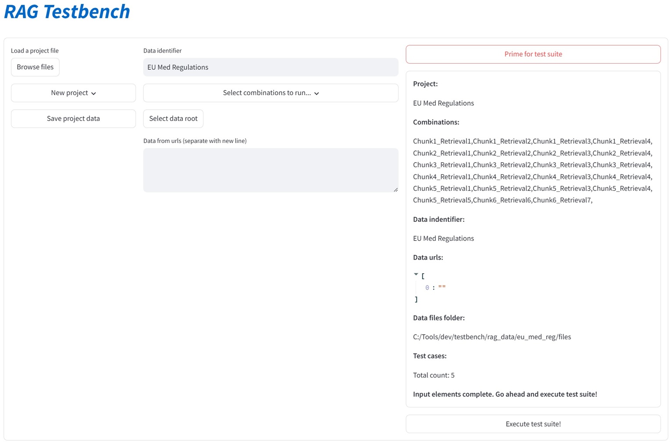Screen dimensions: 670x442
Task: Click inside the Data from urls text area
Action: pos(271,170)
